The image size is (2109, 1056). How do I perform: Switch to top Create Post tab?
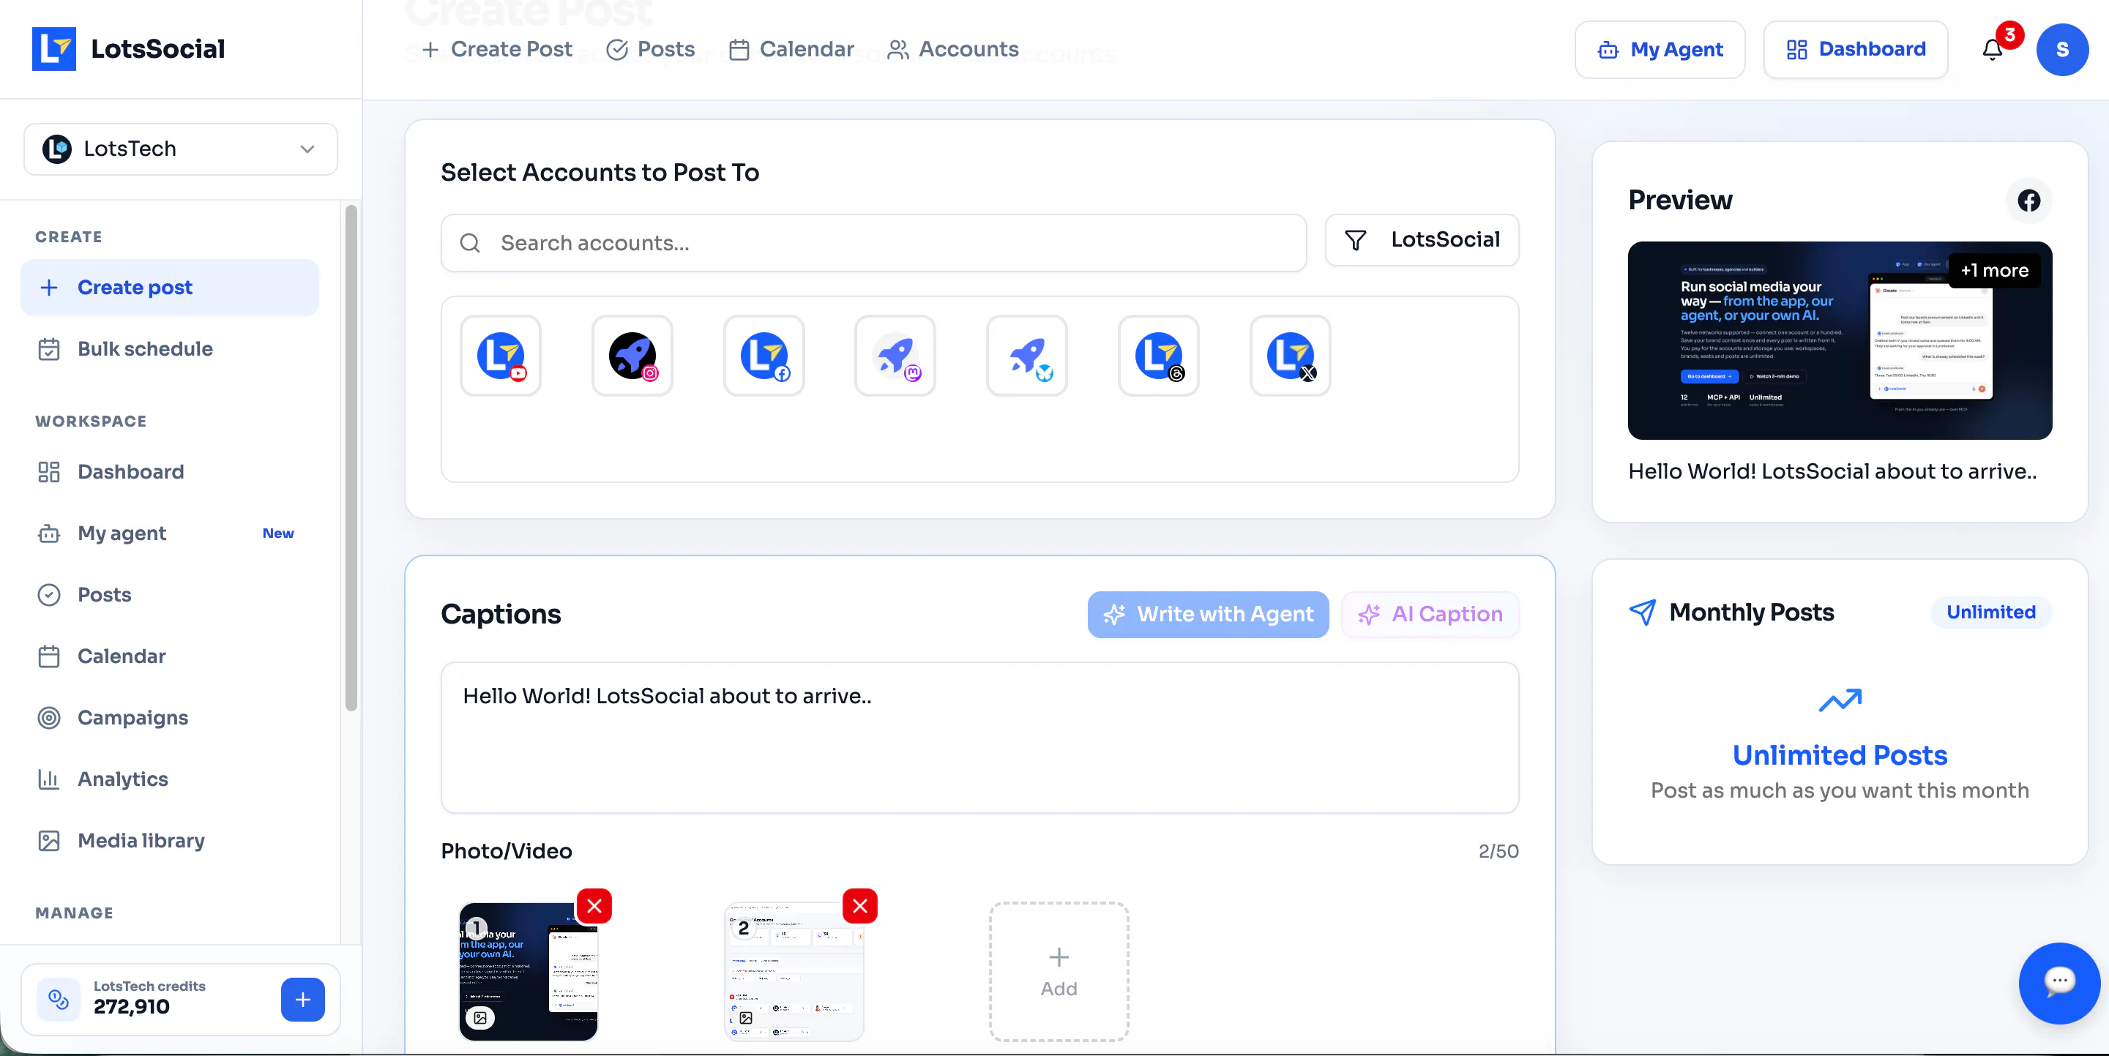[497, 49]
